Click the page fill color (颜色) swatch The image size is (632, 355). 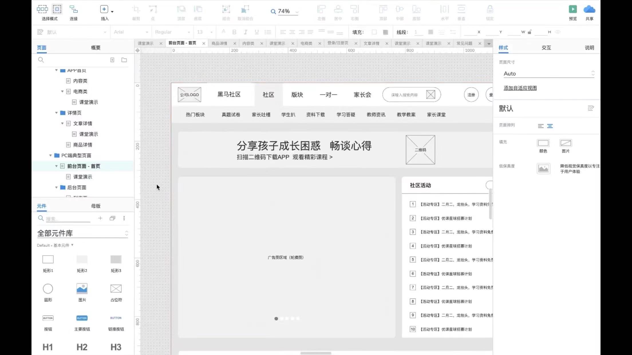[543, 143]
